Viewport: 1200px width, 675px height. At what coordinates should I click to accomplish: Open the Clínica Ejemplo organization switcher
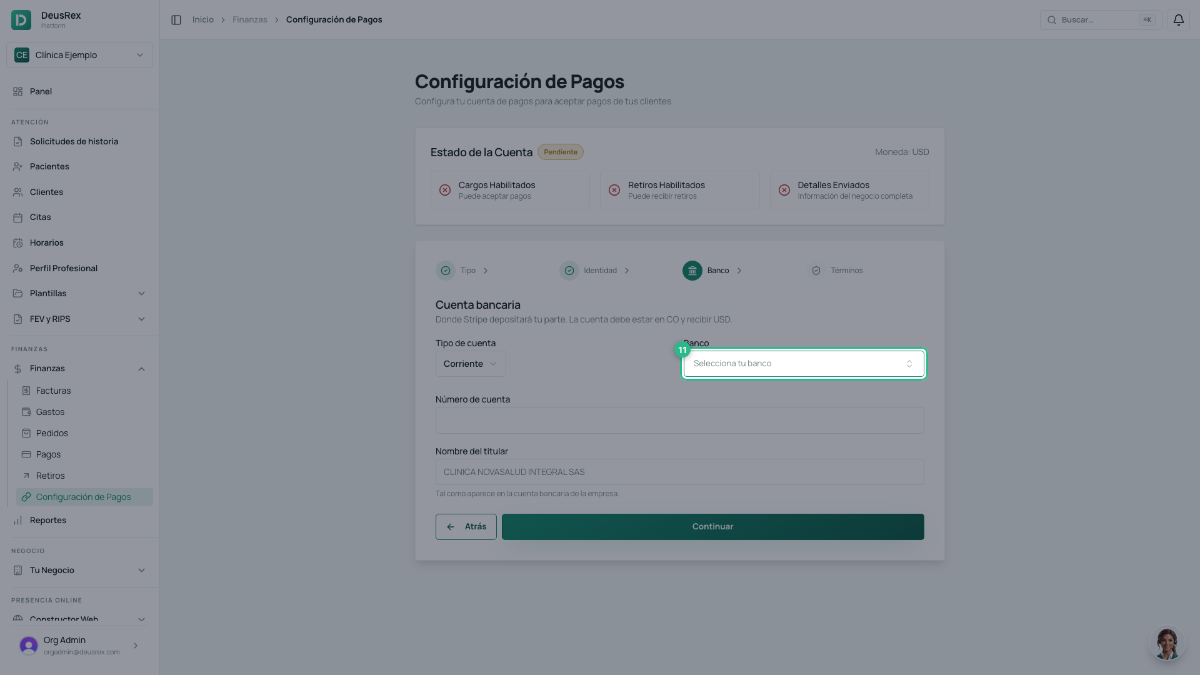(x=79, y=55)
